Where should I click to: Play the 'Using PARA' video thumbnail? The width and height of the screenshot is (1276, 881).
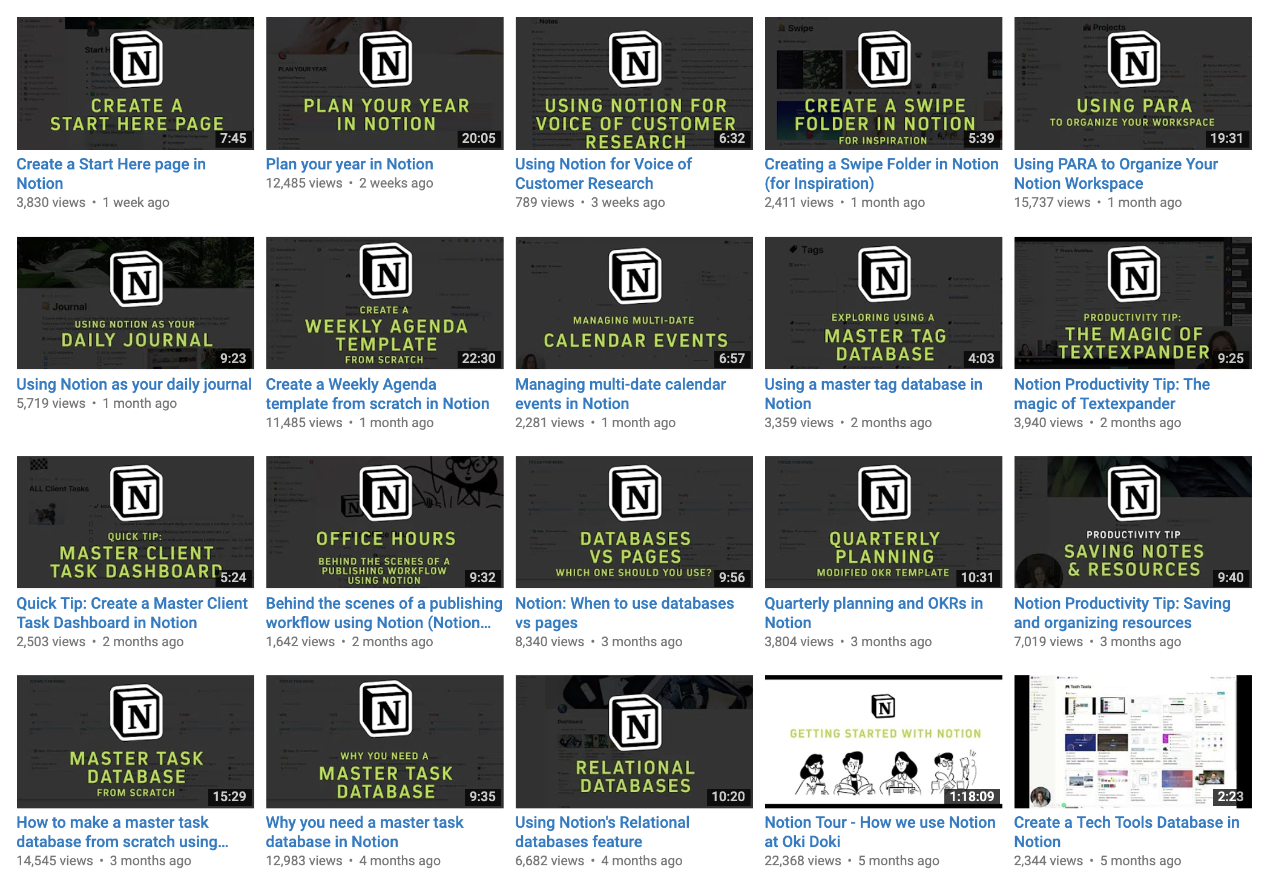point(1133,84)
